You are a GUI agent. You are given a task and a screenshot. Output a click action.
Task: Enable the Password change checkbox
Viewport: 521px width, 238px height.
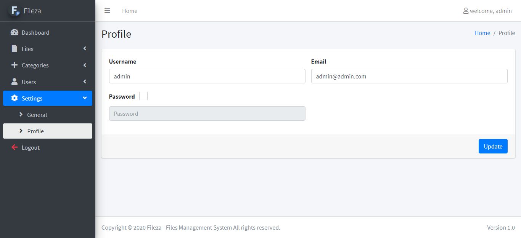[x=143, y=96]
